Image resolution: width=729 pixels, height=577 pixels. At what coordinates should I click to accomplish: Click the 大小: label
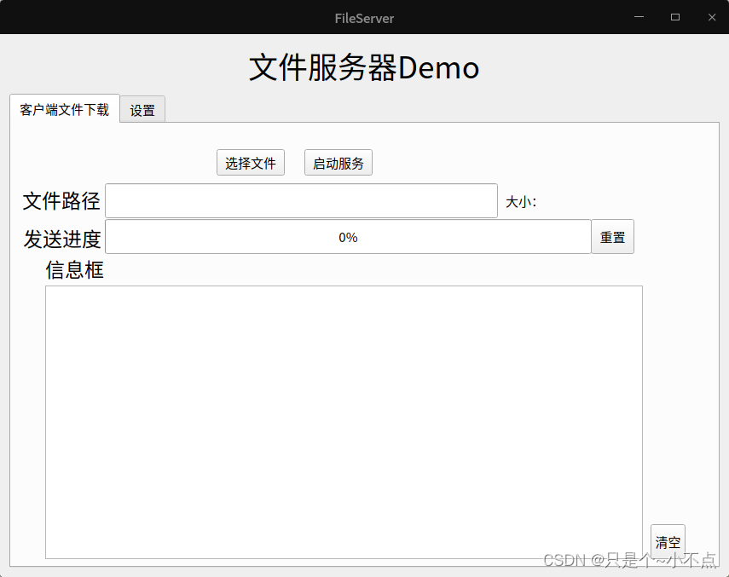(521, 202)
